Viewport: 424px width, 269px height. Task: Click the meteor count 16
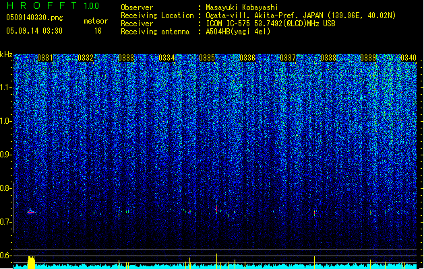98,31
